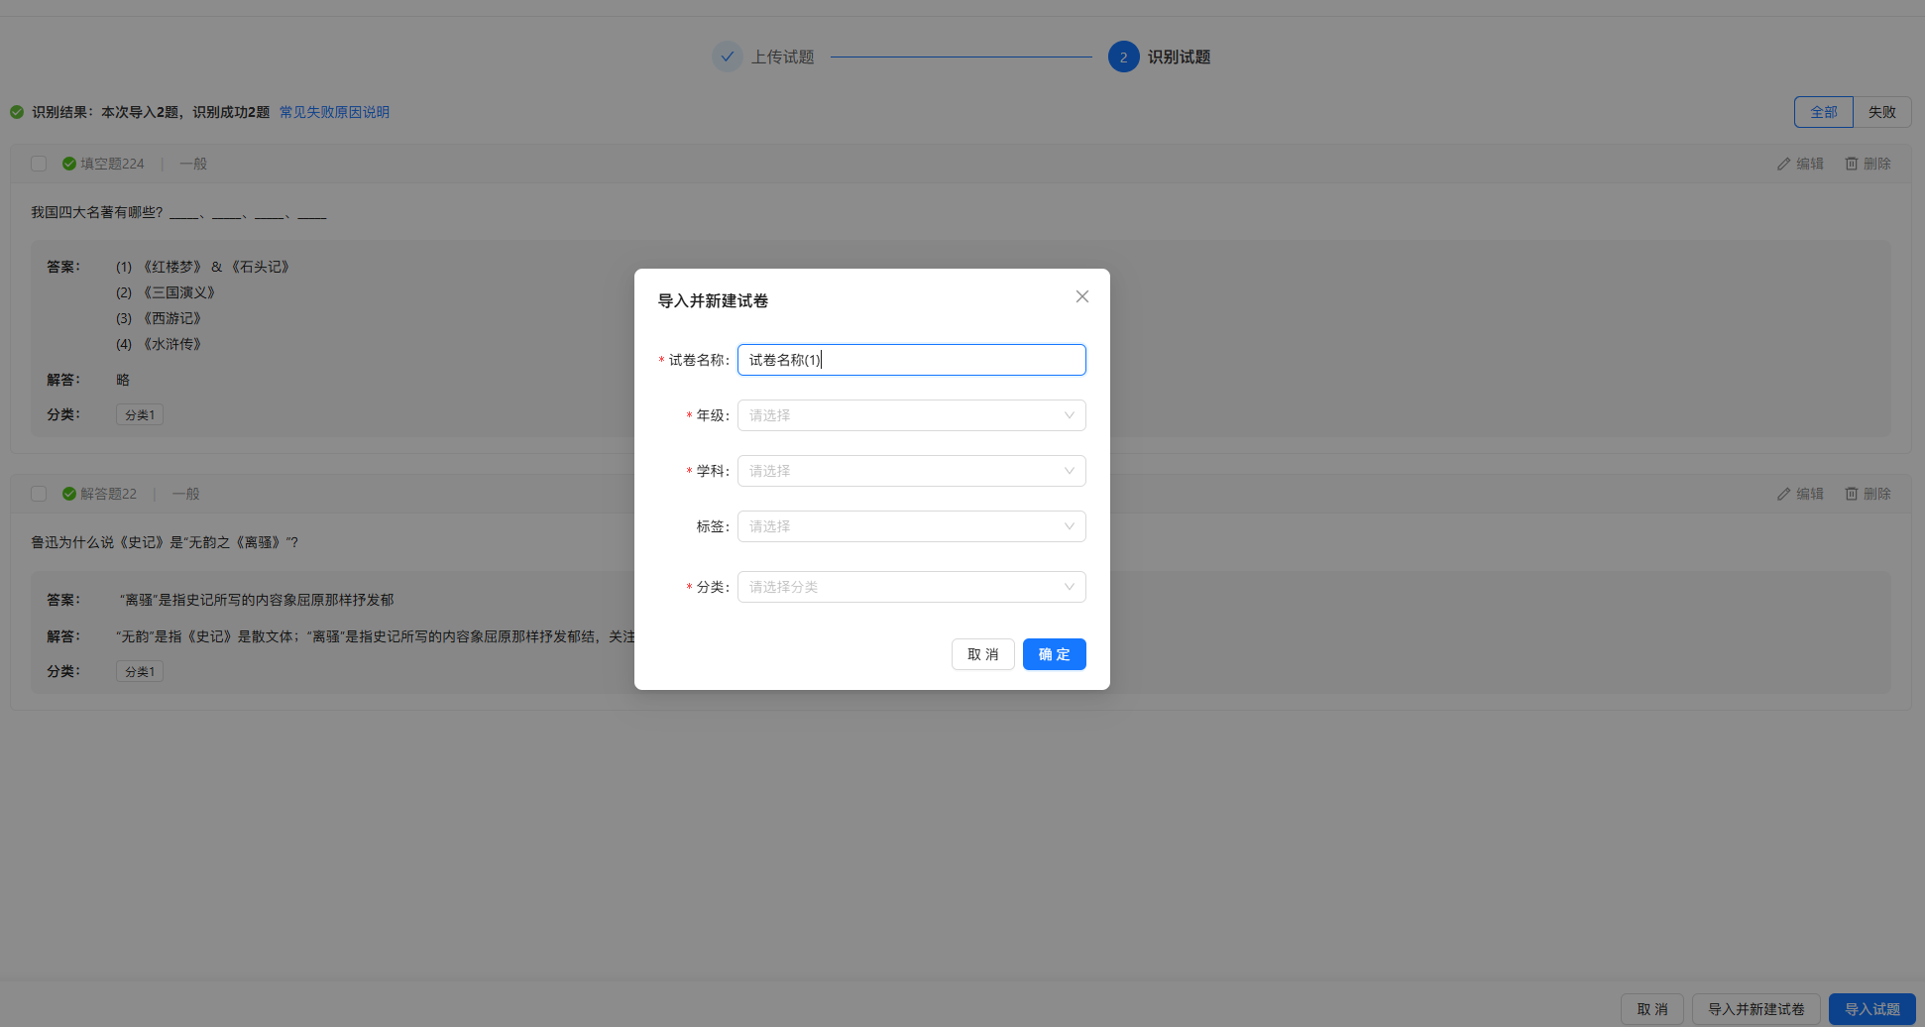Click bottom bar 导入并新建试卷 button

click(1756, 1009)
